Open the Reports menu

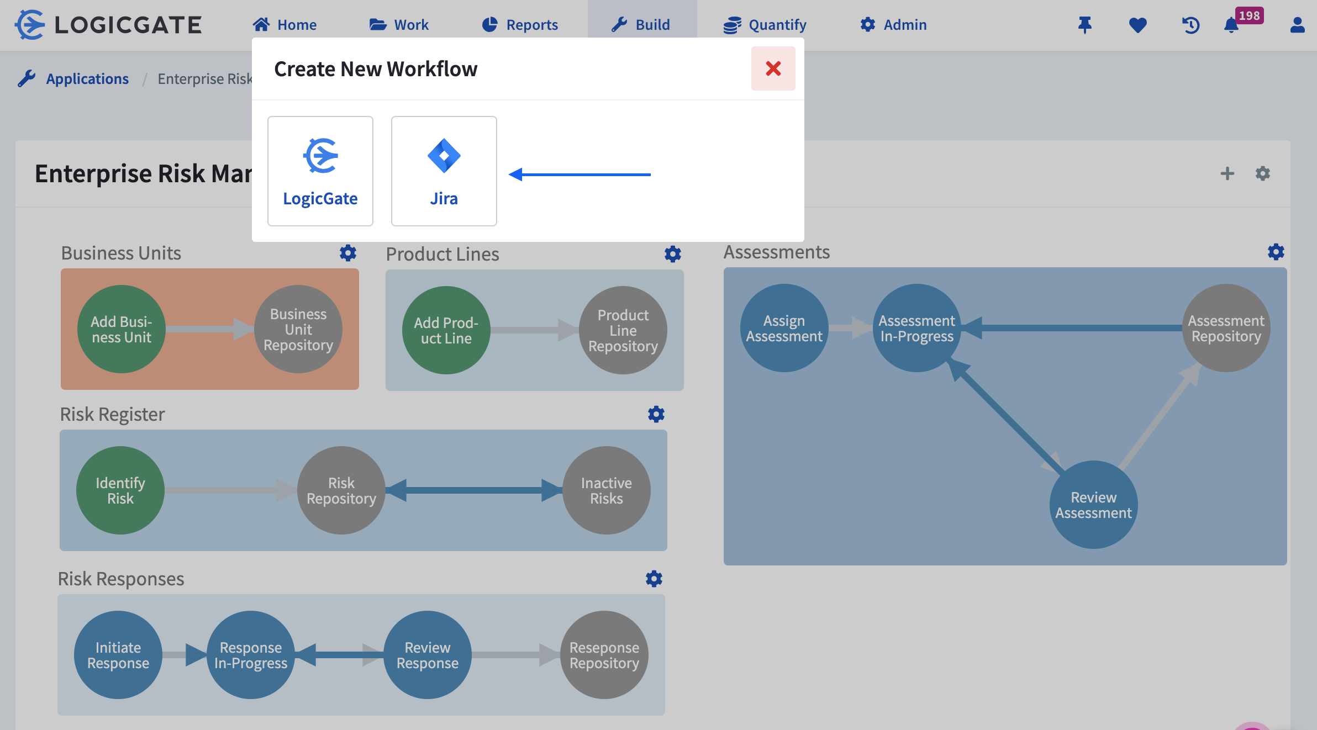(x=520, y=25)
